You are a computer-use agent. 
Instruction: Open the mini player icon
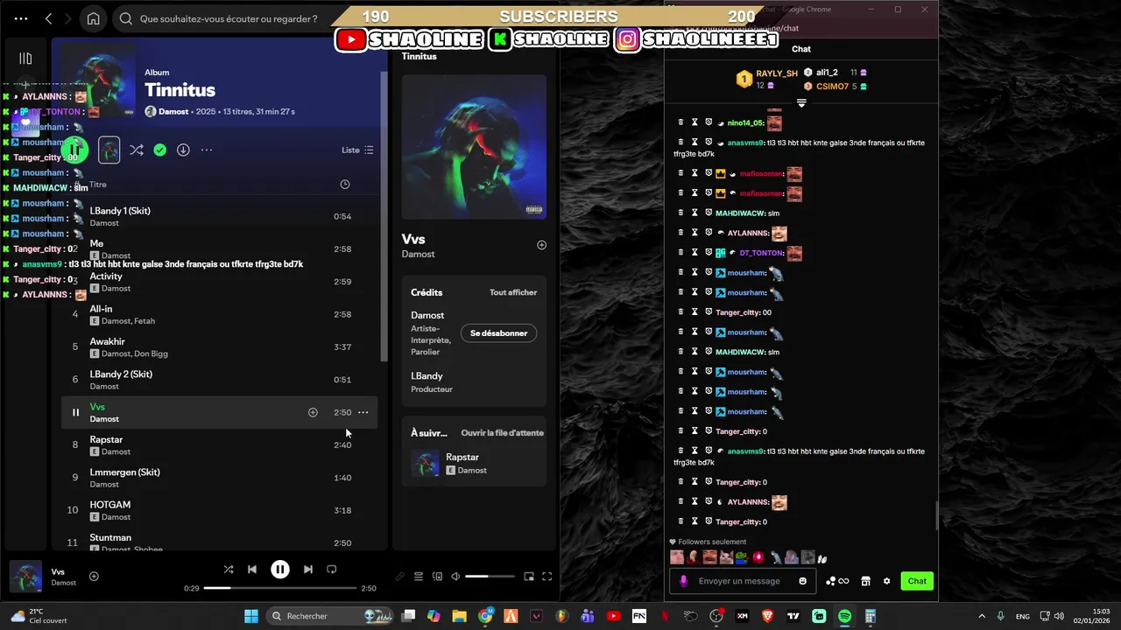coord(529,577)
